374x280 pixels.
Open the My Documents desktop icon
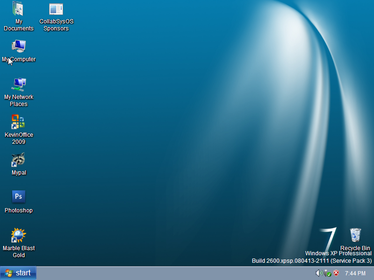[18, 9]
